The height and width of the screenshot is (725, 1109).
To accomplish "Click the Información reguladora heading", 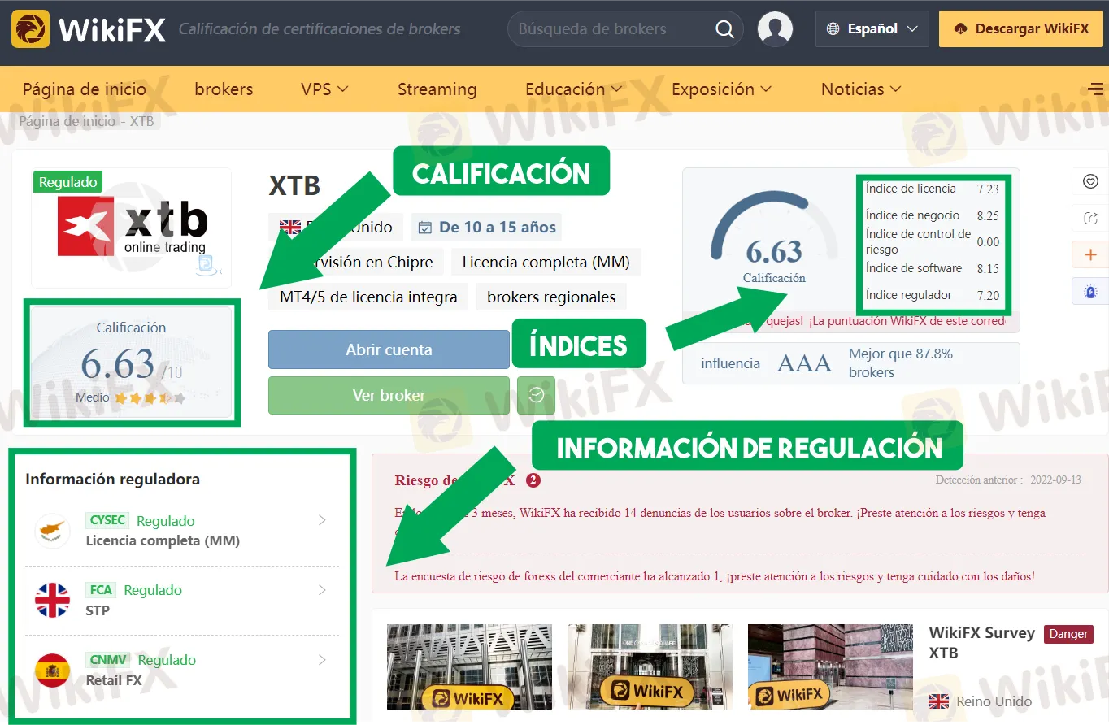I will click(x=112, y=479).
